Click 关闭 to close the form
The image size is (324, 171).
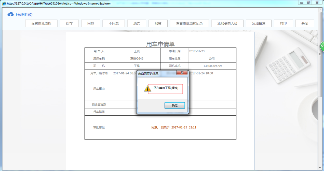[305, 23]
